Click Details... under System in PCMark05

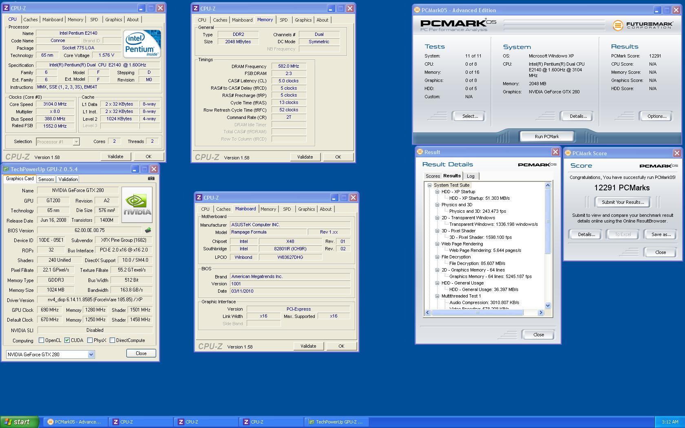click(578, 116)
